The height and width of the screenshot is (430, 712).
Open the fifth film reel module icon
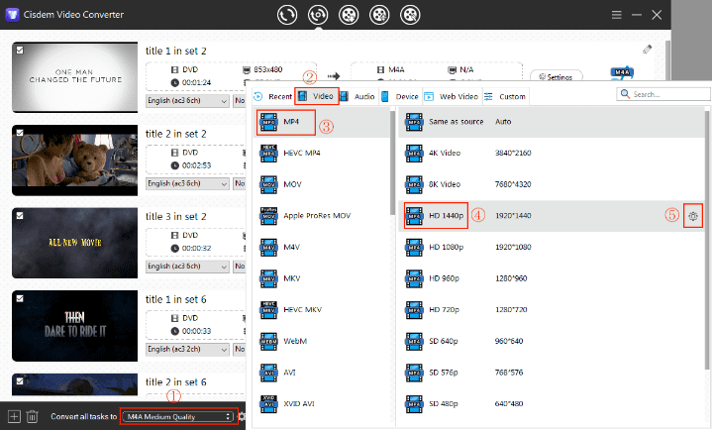(410, 15)
